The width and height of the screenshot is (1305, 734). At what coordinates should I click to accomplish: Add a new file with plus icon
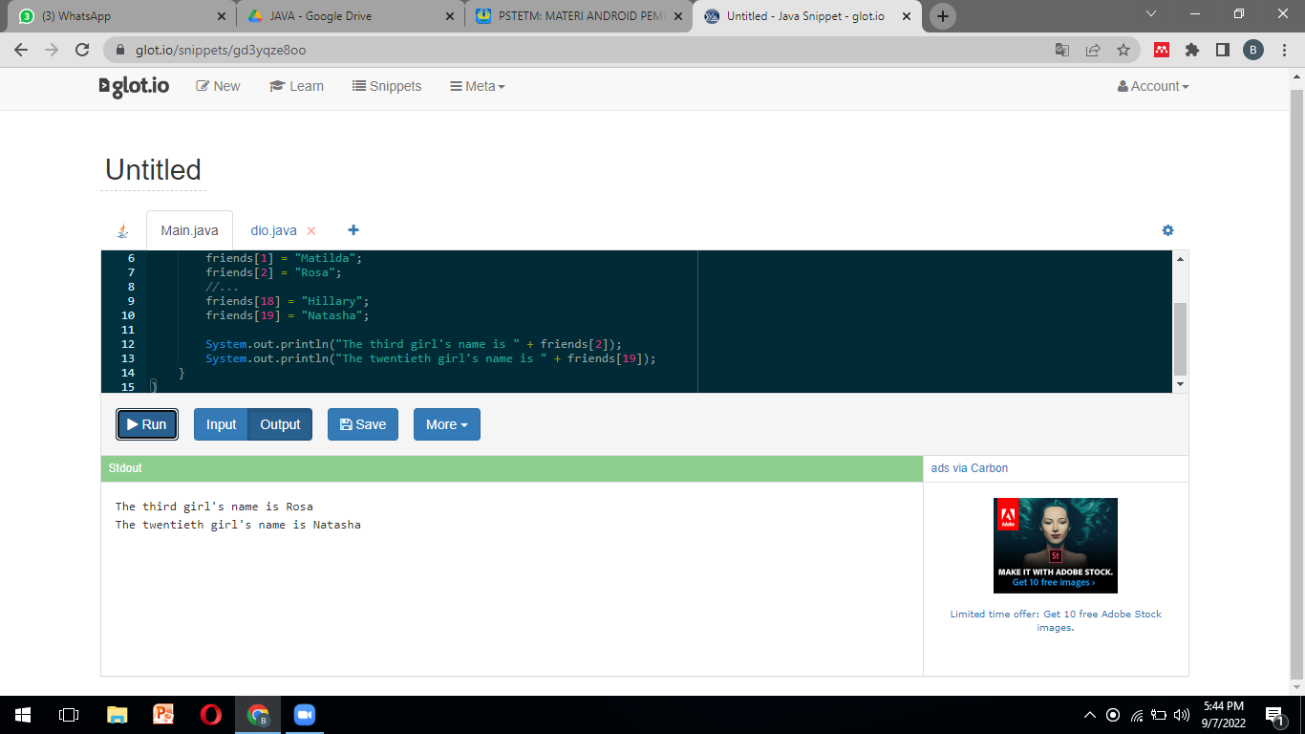(353, 230)
